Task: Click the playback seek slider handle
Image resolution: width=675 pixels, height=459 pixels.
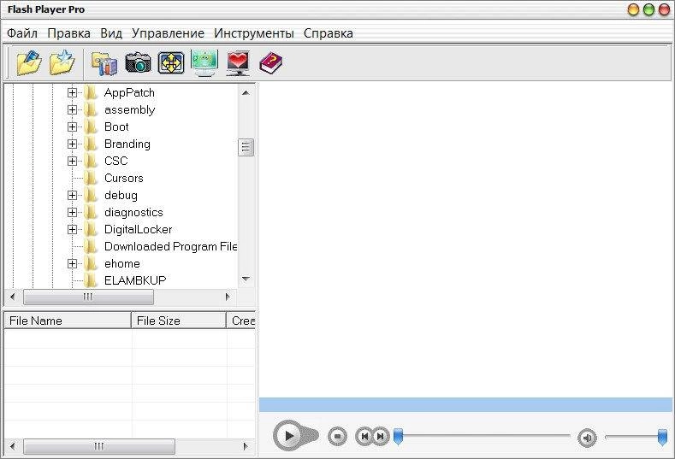Action: click(398, 436)
